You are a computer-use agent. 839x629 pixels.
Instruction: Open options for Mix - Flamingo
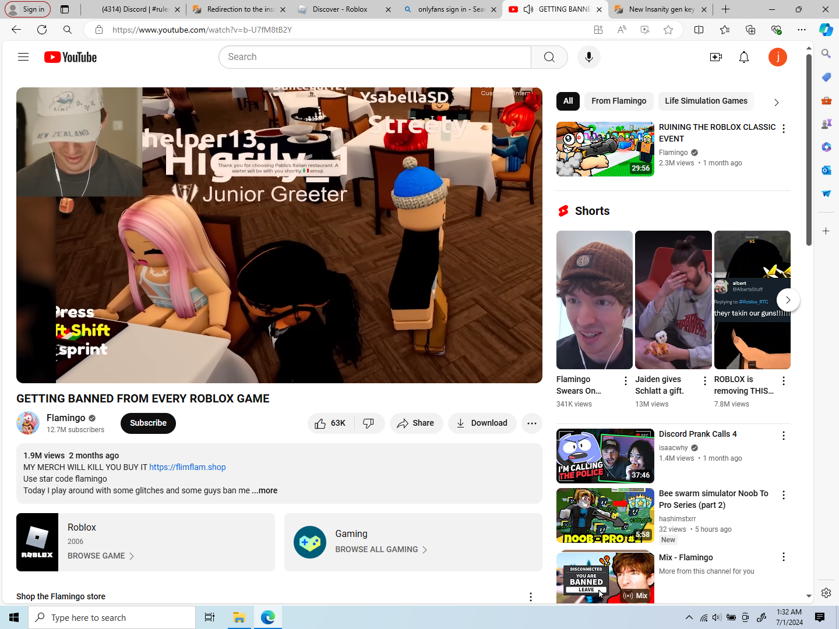coord(784,557)
